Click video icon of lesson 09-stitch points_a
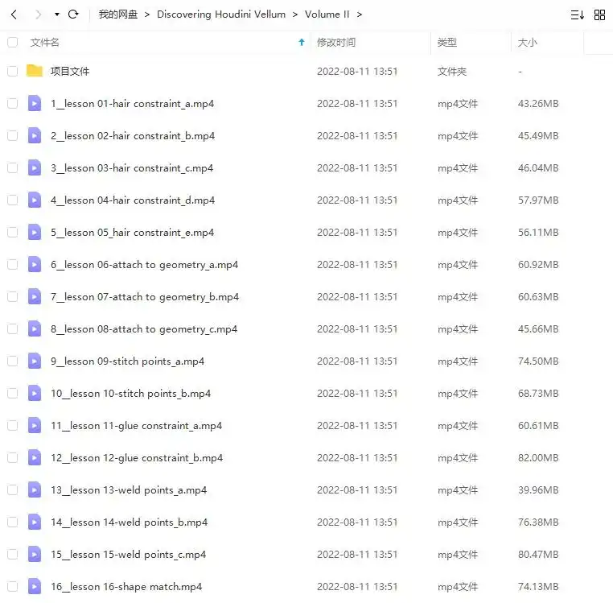Image resolution: width=613 pixels, height=603 pixels. point(35,361)
